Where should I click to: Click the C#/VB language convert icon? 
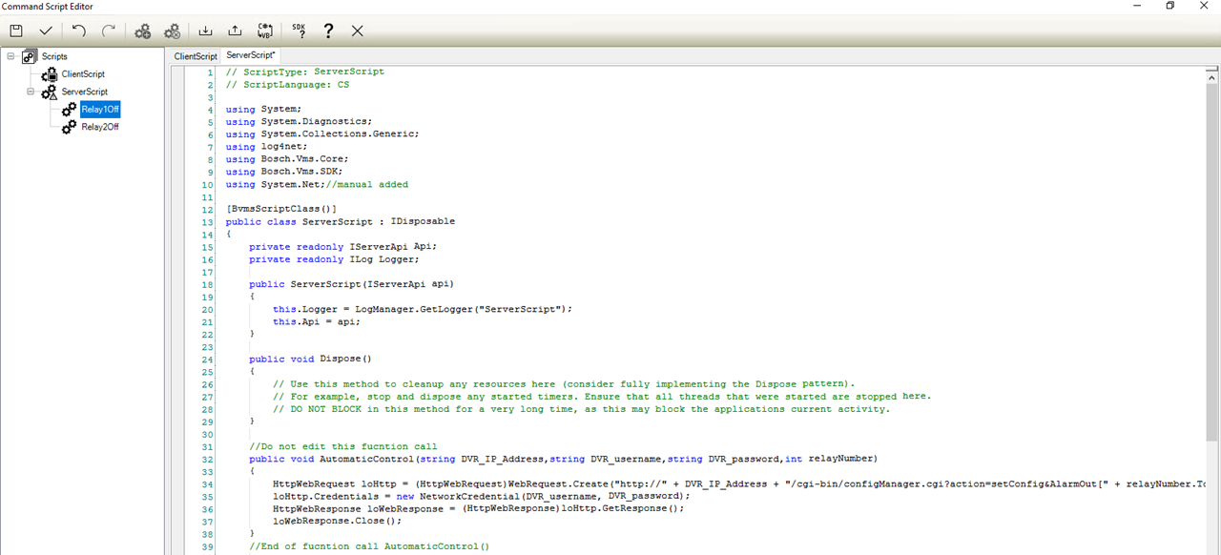266,31
